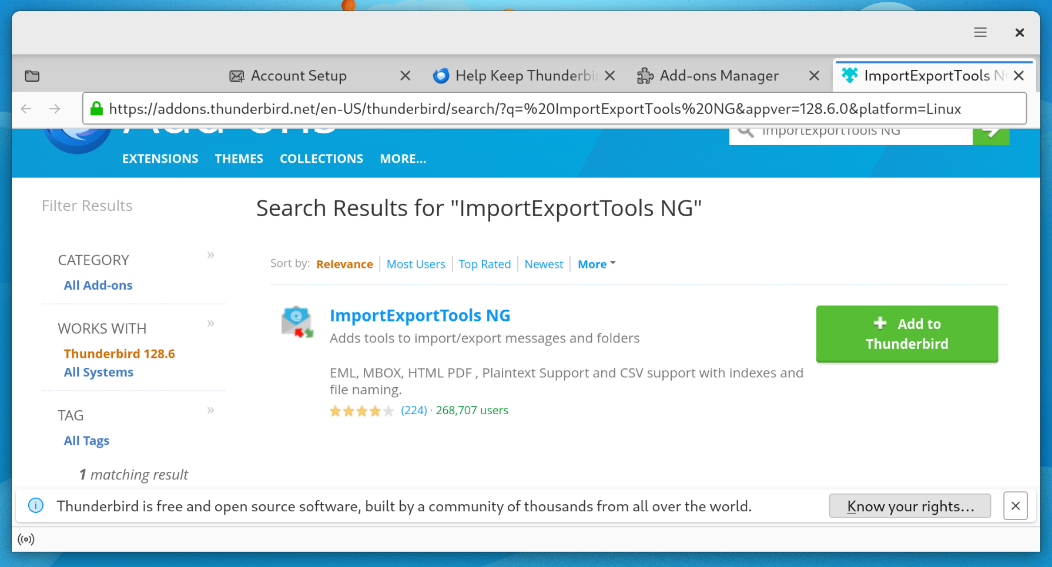Focus the URL address bar
Viewport: 1052px width, 567px height.
[x=554, y=109]
